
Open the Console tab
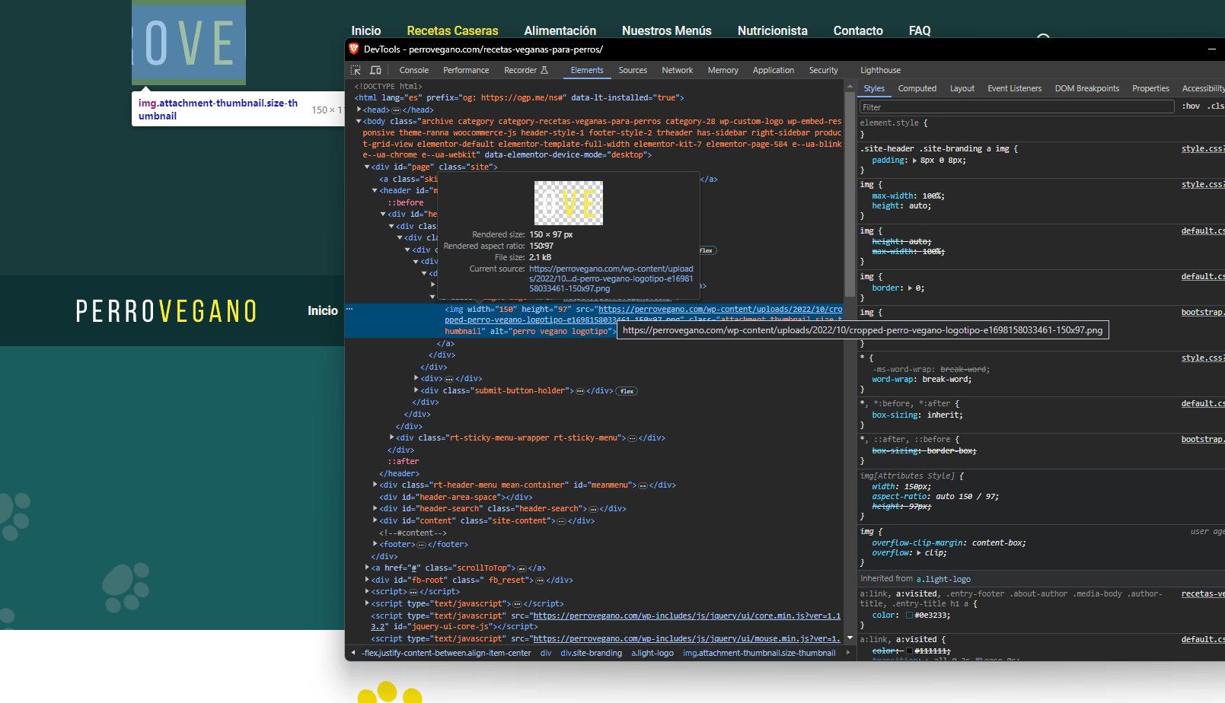coord(414,70)
